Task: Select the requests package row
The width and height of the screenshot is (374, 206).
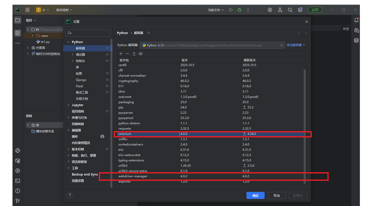Action: tap(211, 129)
